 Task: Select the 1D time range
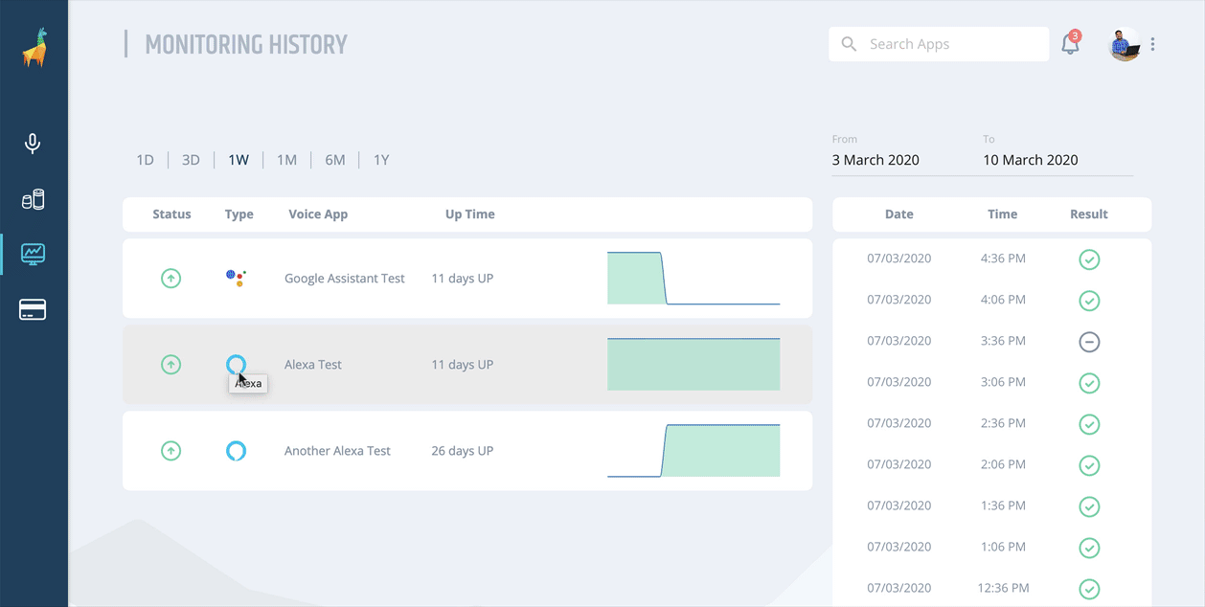tap(146, 160)
